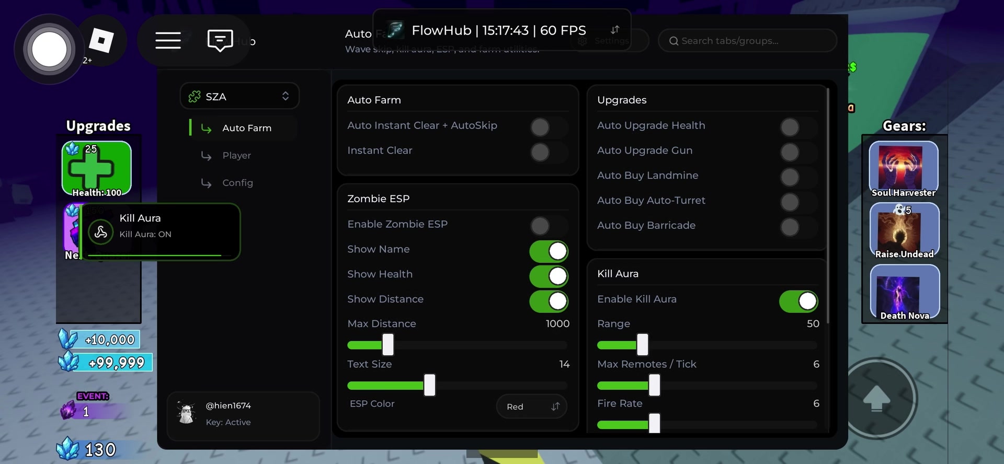Click the Text Size slider handle
Screen dimensions: 1004x464
429,385
